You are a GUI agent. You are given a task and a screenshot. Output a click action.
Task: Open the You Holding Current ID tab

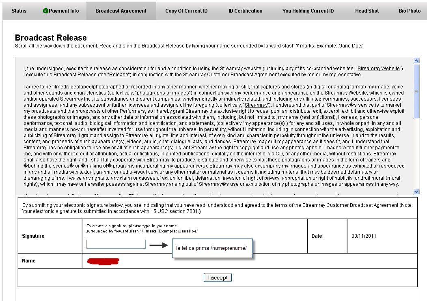308,11
